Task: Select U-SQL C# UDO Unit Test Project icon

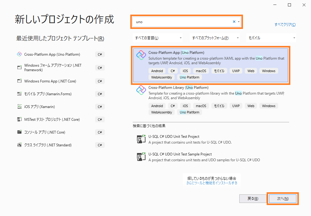Action: [141, 139]
